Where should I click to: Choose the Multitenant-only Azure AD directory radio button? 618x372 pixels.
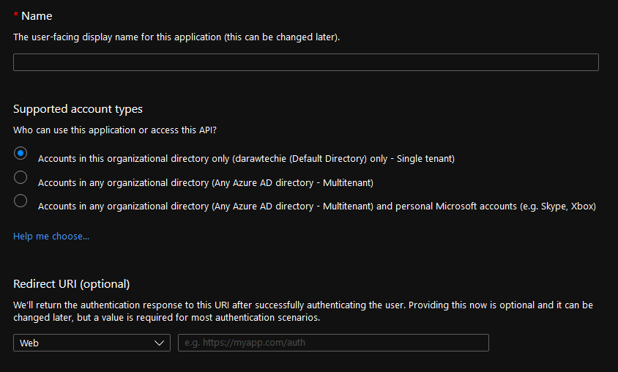click(21, 177)
